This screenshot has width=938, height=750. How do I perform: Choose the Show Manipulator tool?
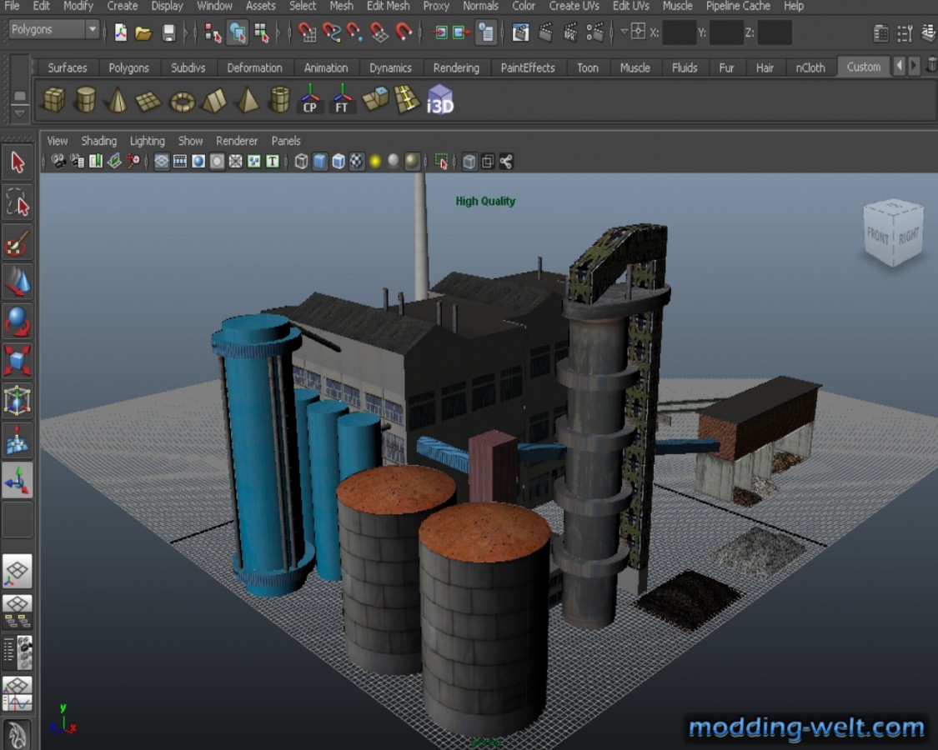[18, 480]
